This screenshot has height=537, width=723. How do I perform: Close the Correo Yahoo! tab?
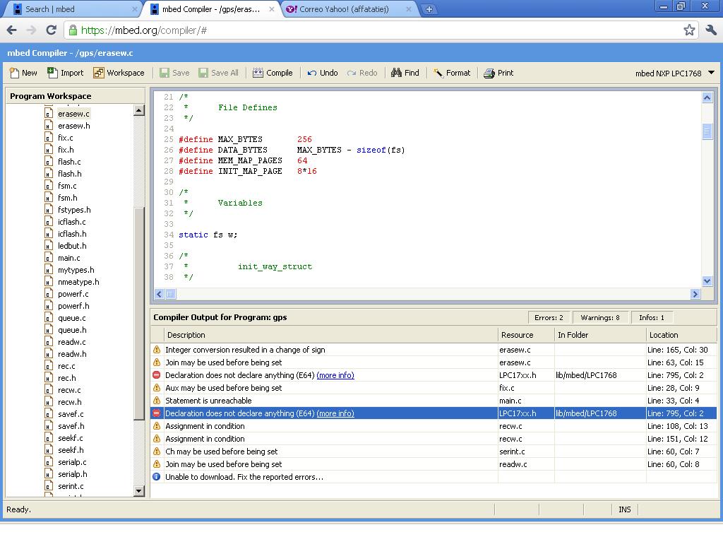pos(409,9)
